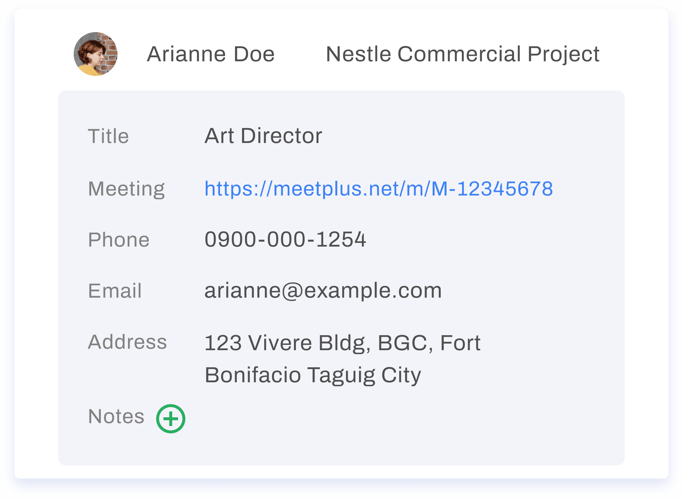Click the M-12345678 meeting ID in link
683x499 pixels.
coord(492,189)
